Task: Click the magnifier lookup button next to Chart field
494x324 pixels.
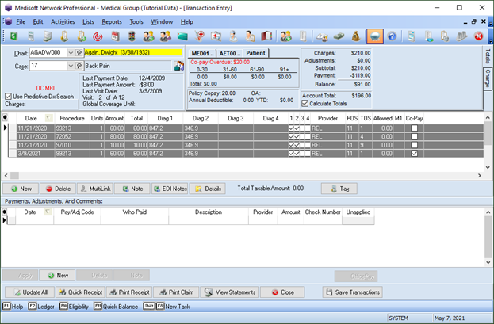Action: [79, 53]
